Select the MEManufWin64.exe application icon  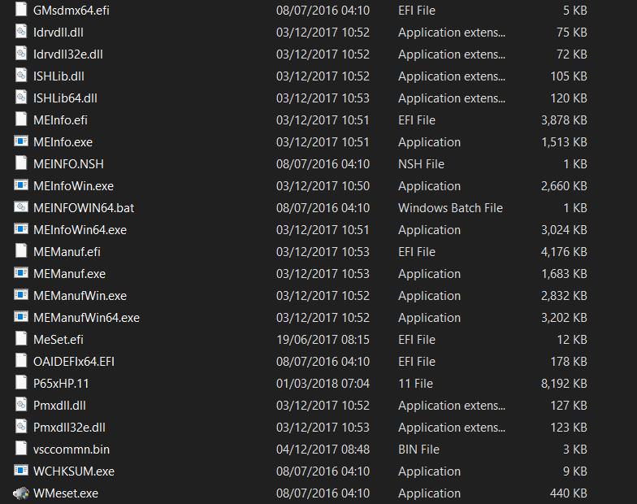tap(21, 318)
